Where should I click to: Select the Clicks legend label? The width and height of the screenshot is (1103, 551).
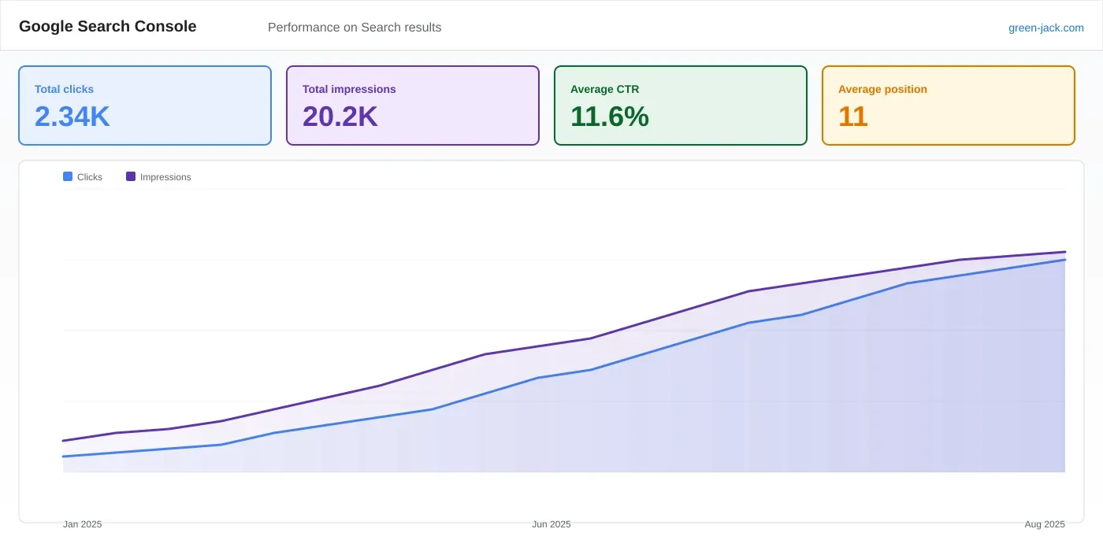pos(90,177)
